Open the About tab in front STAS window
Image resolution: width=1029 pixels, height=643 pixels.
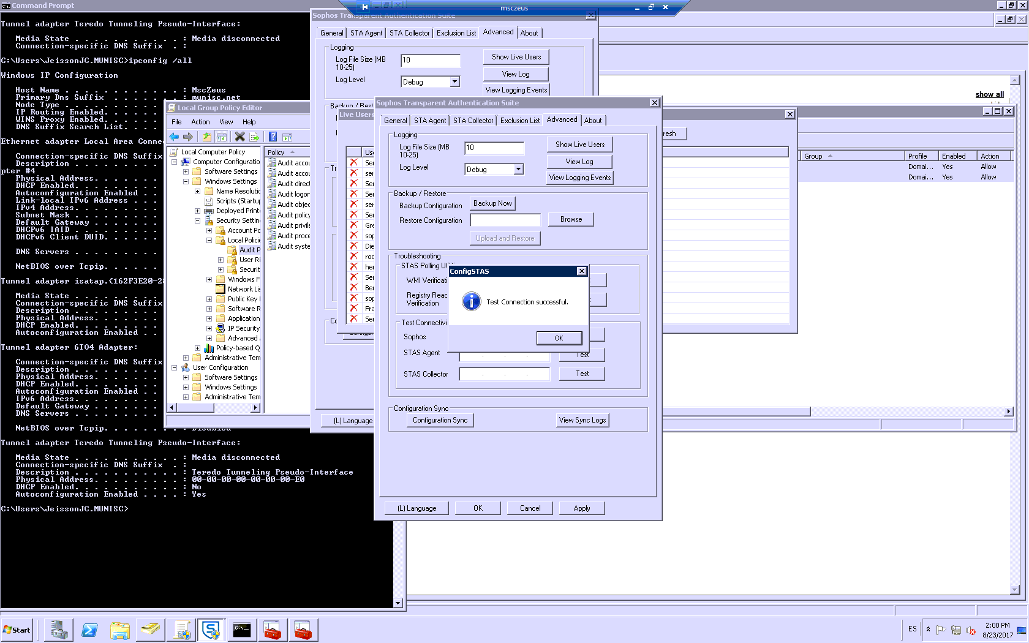coord(592,121)
